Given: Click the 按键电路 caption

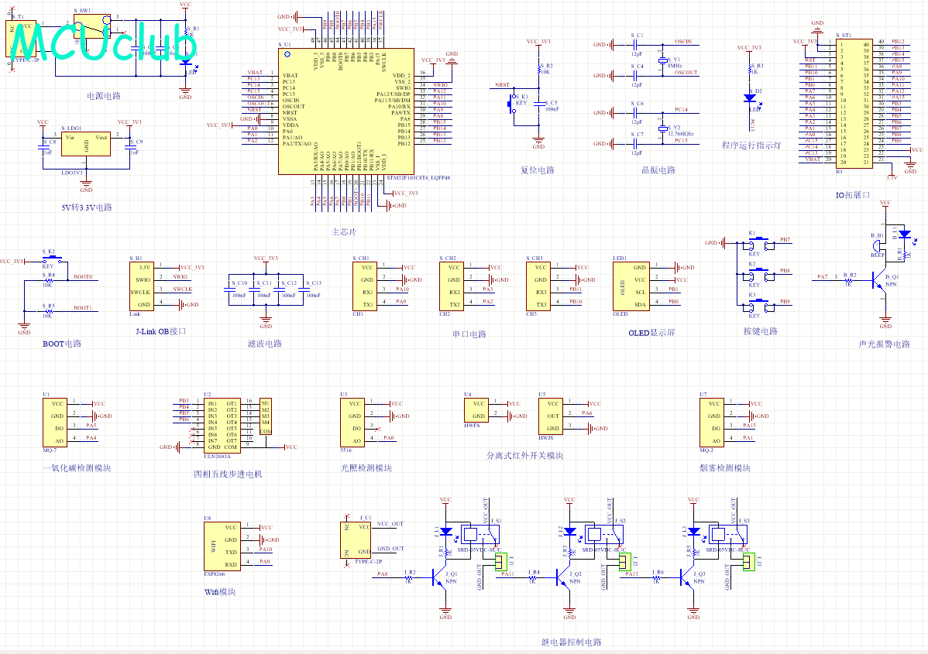Looking at the screenshot, I should coord(761,331).
